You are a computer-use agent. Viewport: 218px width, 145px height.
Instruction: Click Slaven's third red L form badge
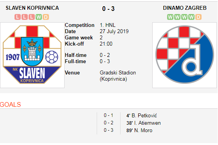point(32,17)
